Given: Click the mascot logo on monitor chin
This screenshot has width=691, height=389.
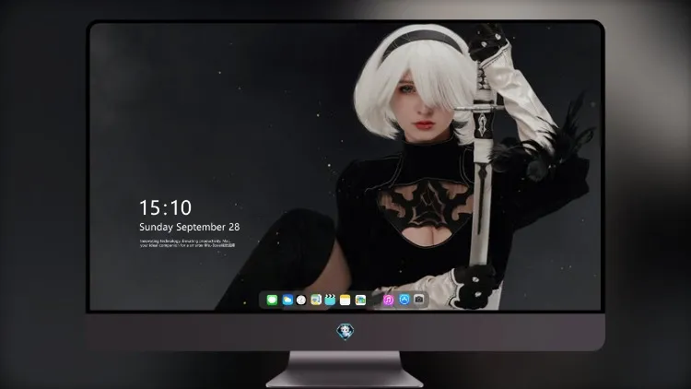Looking at the screenshot, I should point(345,331).
